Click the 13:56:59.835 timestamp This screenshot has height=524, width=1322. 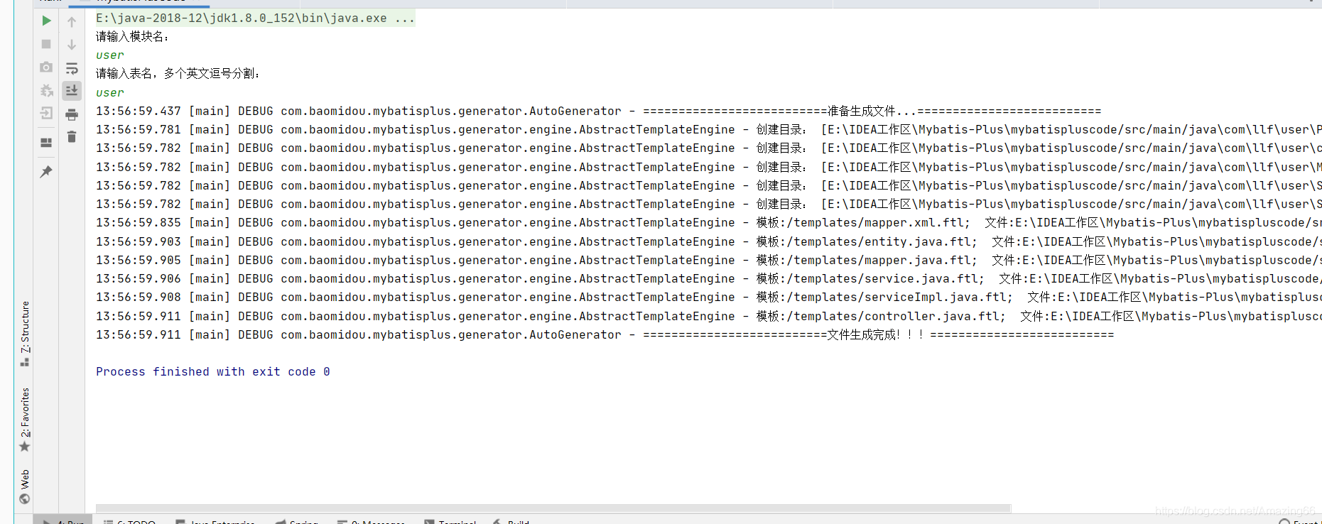tap(139, 222)
